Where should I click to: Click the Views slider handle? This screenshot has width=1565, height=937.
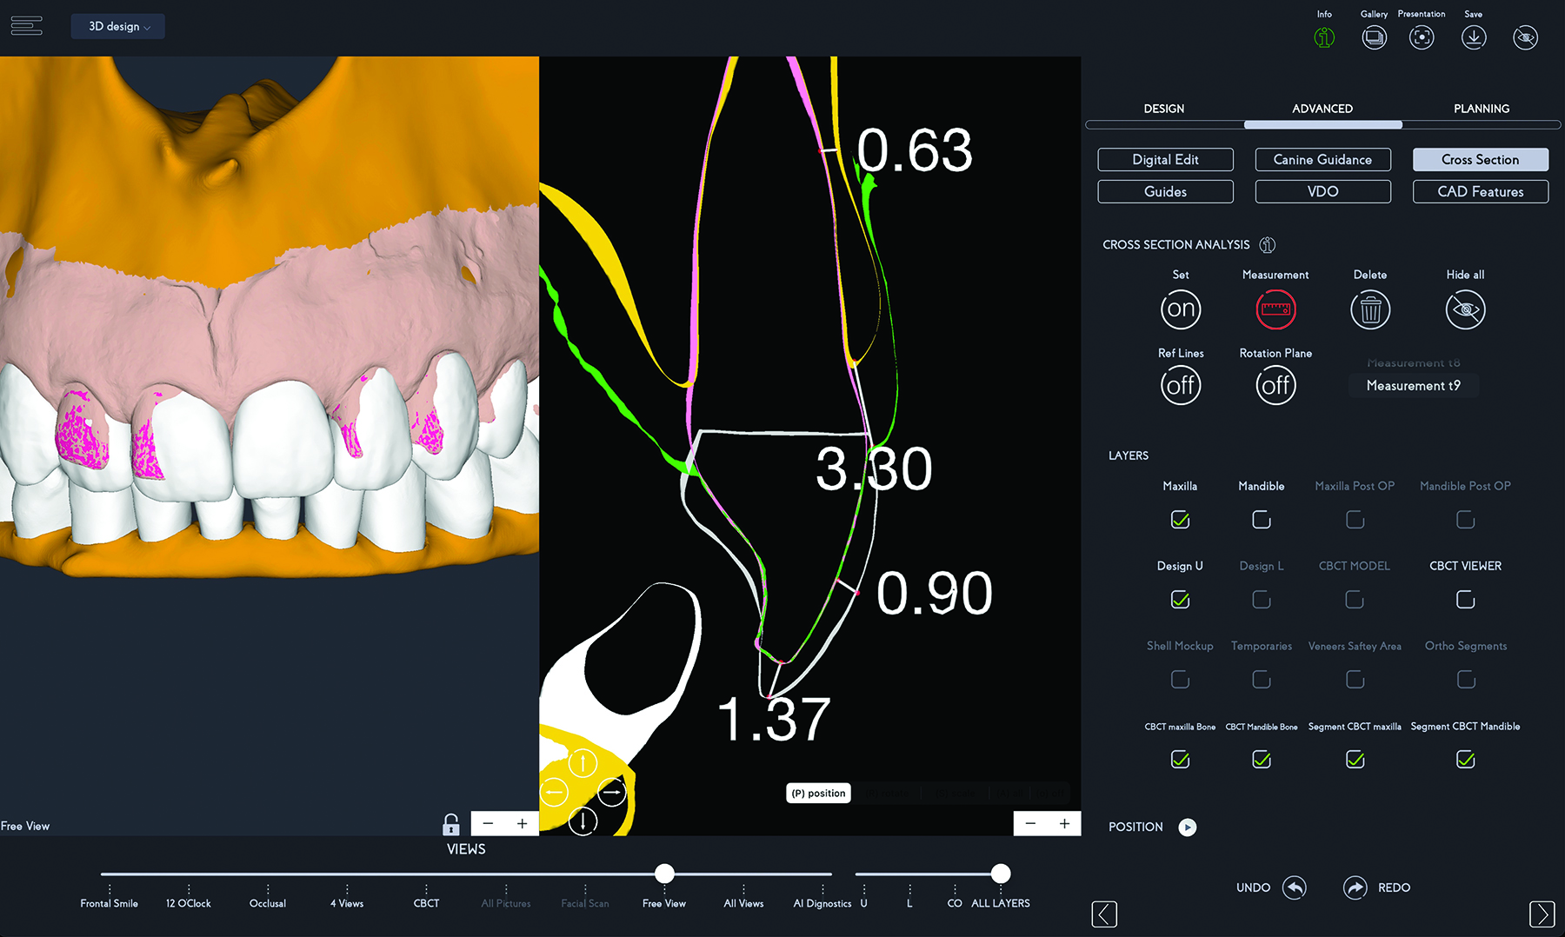664,874
